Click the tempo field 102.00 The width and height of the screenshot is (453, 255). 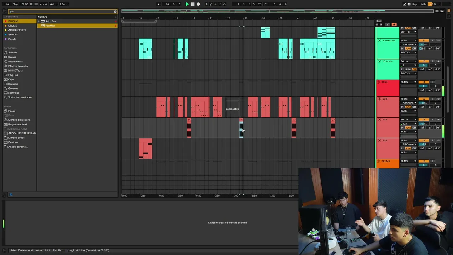(24, 4)
